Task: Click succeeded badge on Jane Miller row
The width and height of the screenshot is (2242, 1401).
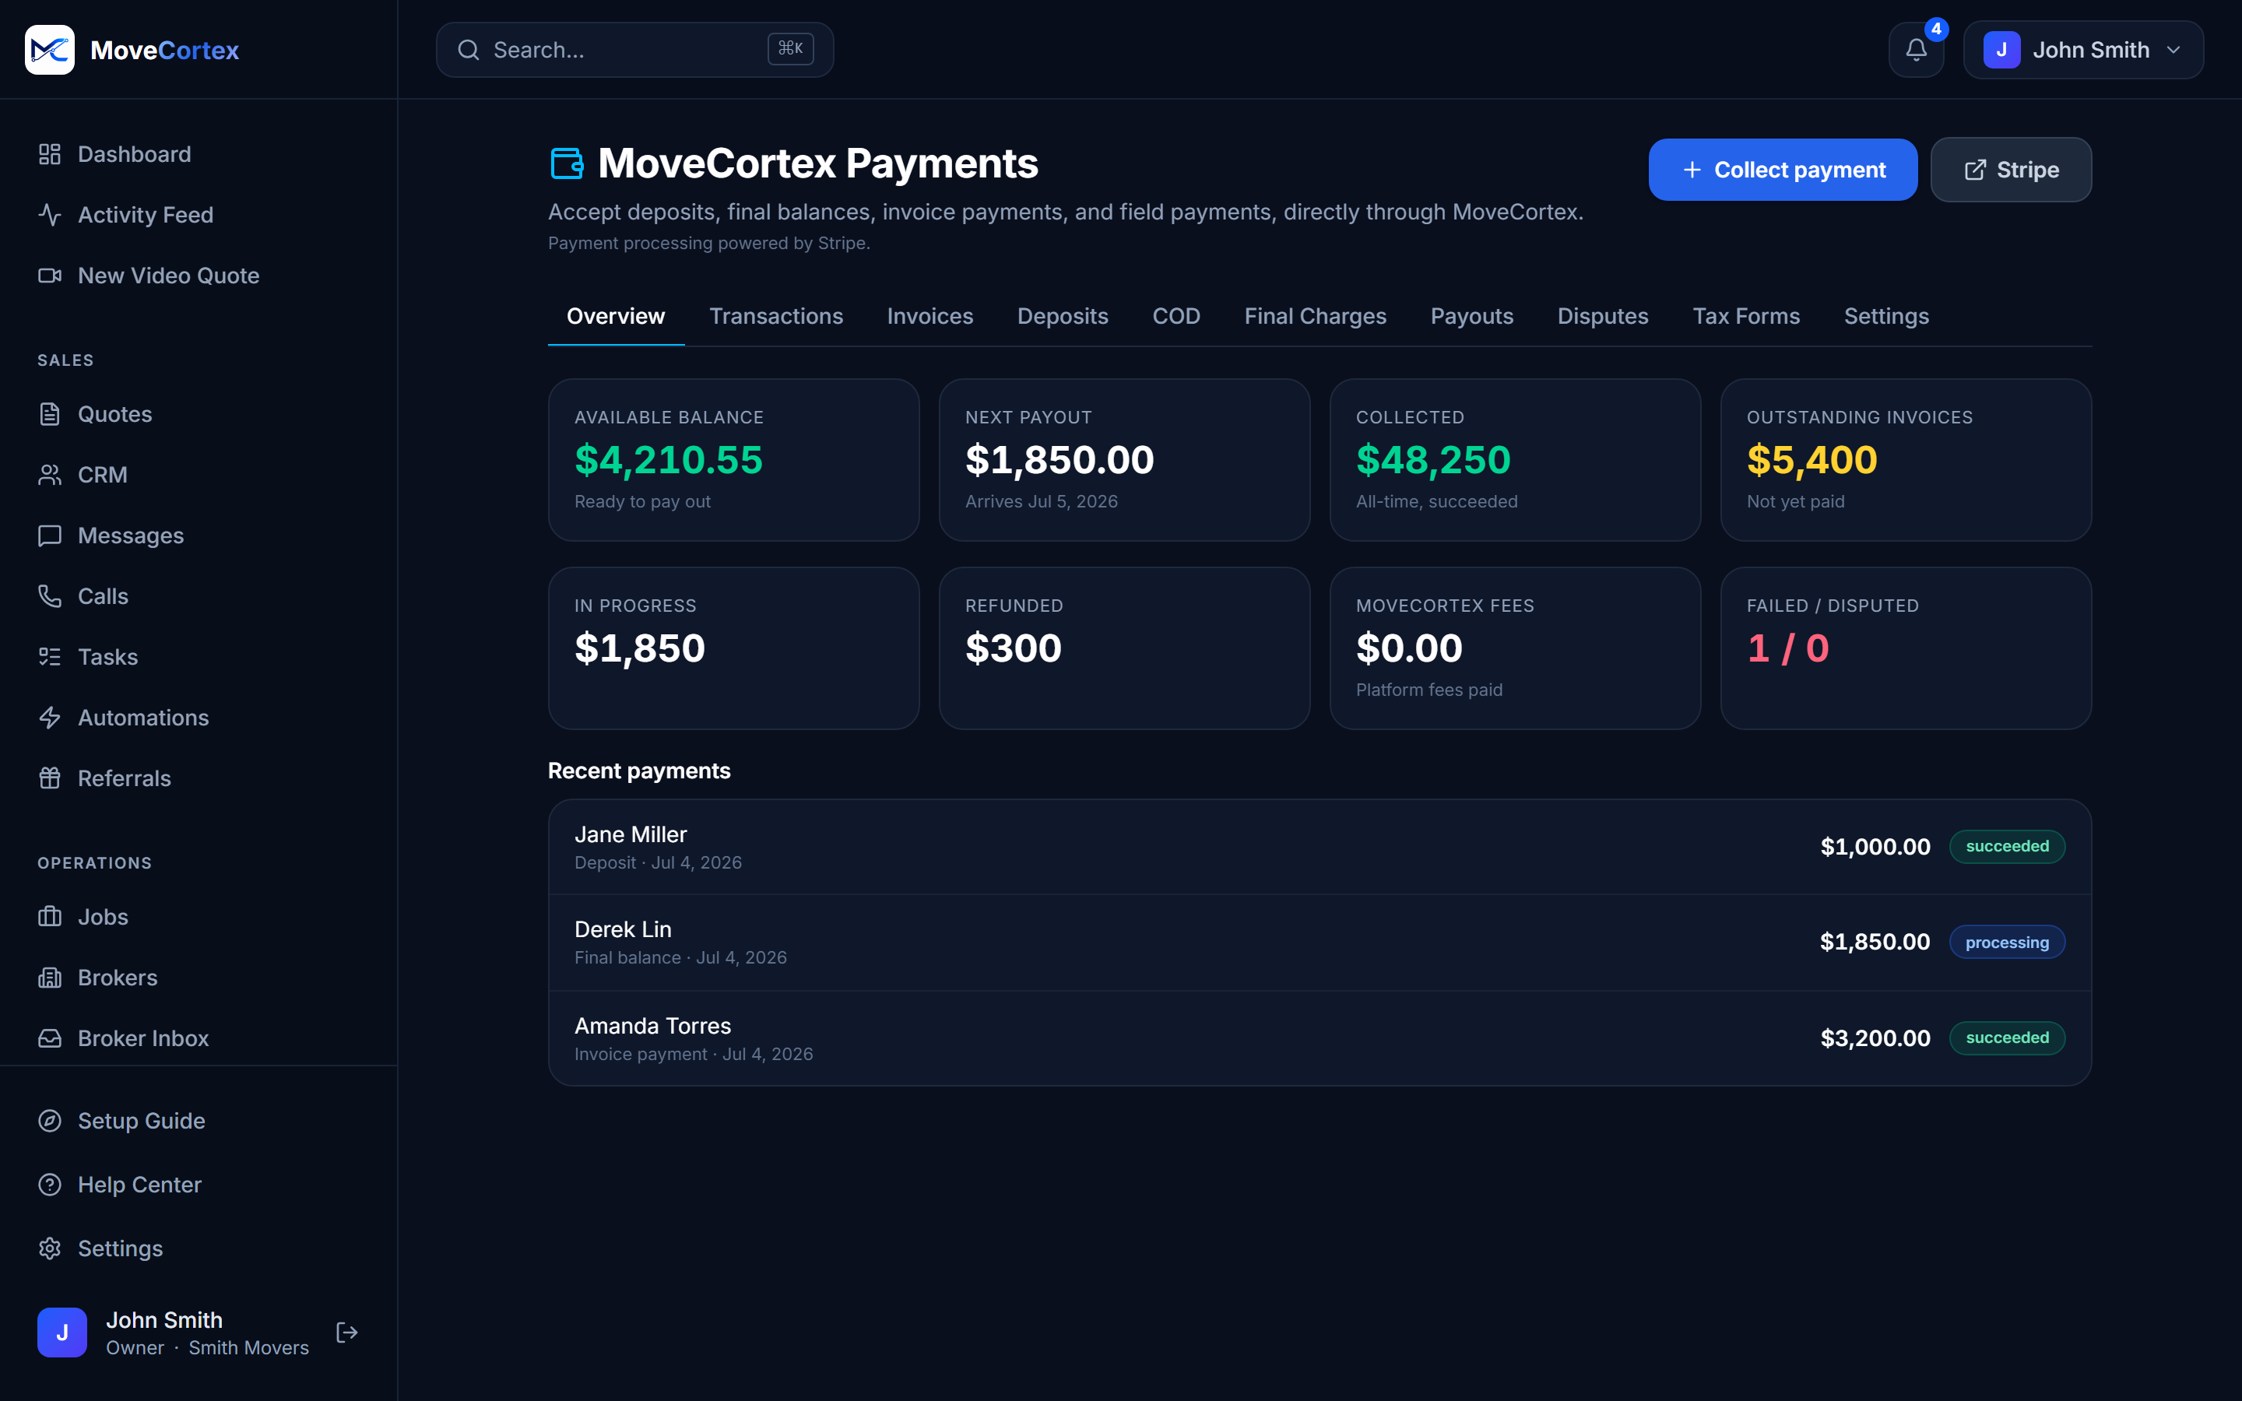Action: pyautogui.click(x=2007, y=846)
